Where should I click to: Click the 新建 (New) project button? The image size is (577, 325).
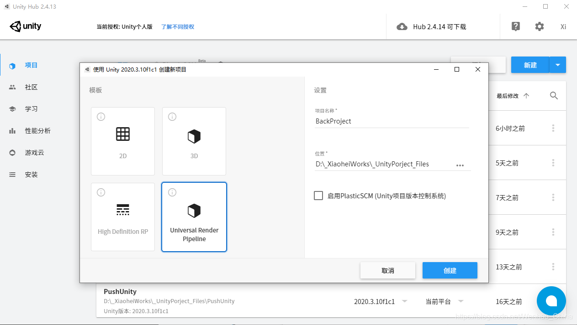[x=530, y=65]
